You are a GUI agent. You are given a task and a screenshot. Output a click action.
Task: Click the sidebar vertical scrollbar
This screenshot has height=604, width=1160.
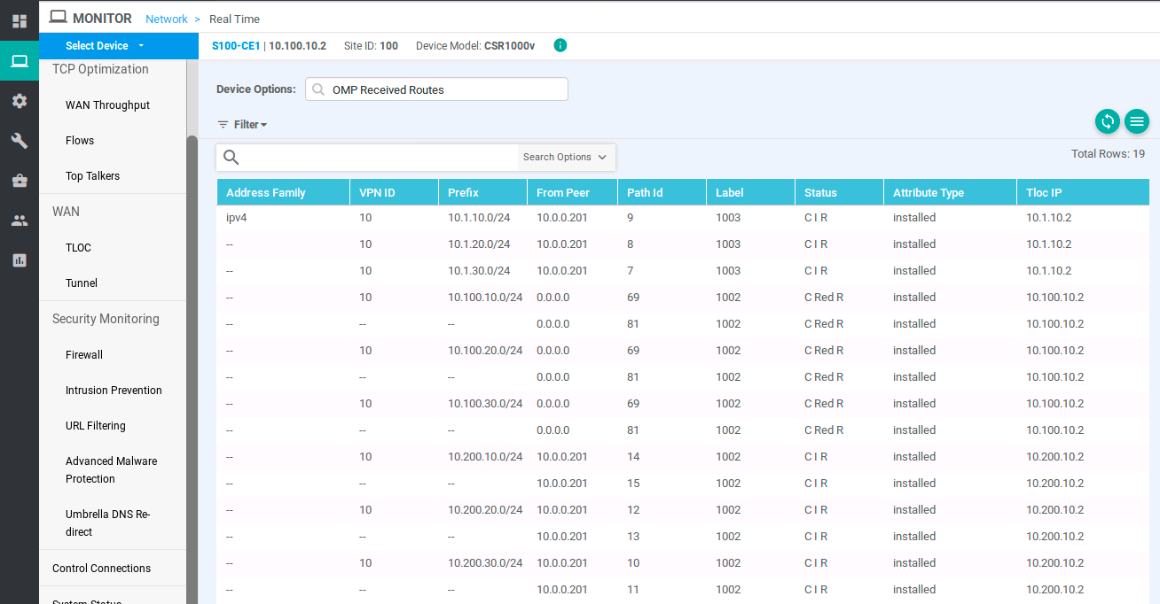click(192, 354)
